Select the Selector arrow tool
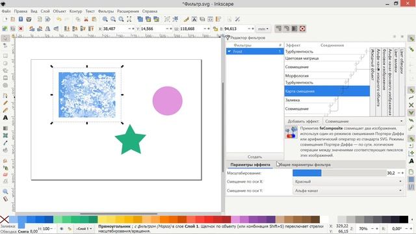The image size is (416, 234). [5, 38]
